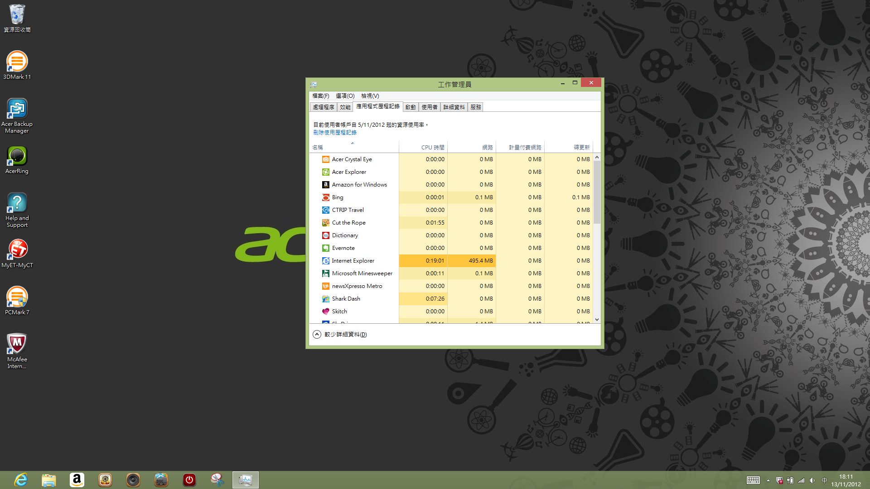The height and width of the screenshot is (489, 870).
Task: Click the 中 input method indicator
Action: [x=824, y=480]
